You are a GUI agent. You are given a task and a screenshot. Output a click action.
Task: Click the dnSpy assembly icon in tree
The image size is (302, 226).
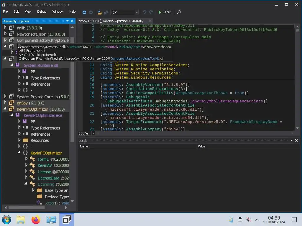(x=12, y=103)
